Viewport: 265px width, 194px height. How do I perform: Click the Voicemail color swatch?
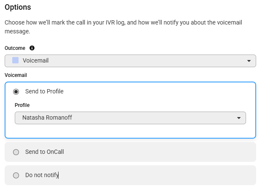pos(16,60)
